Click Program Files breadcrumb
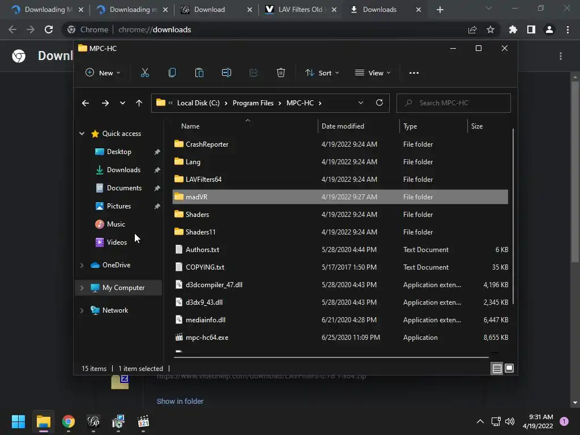The image size is (580, 435). click(x=253, y=103)
